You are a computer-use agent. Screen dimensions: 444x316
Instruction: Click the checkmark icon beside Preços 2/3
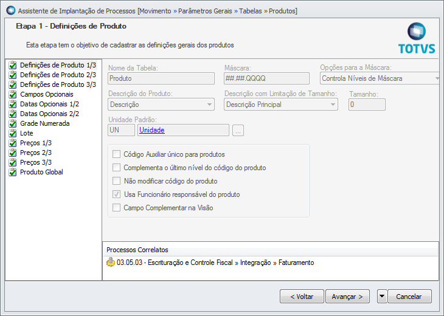pyautogui.click(x=13, y=153)
